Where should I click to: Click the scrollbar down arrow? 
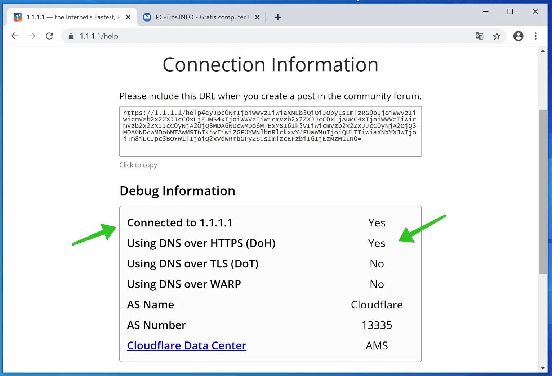[543, 368]
